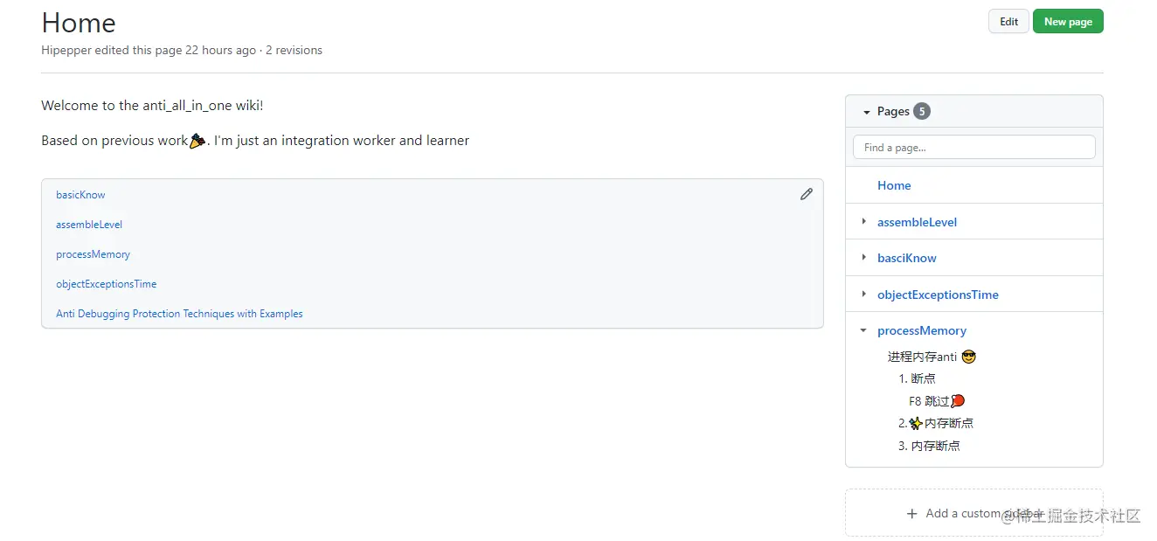Go to the 3. 内存断点 section
The image size is (1157, 541).
click(x=929, y=446)
